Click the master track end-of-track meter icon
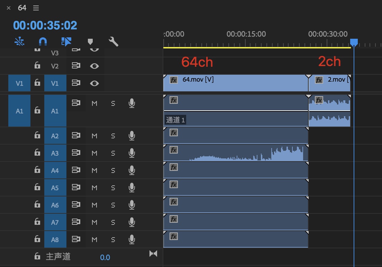Viewport: 382px width, 267px height. click(153, 254)
